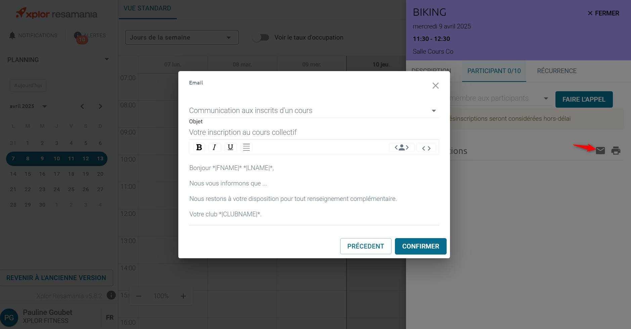Insert member personalization tag
This screenshot has width=631, height=329.
pyautogui.click(x=401, y=148)
